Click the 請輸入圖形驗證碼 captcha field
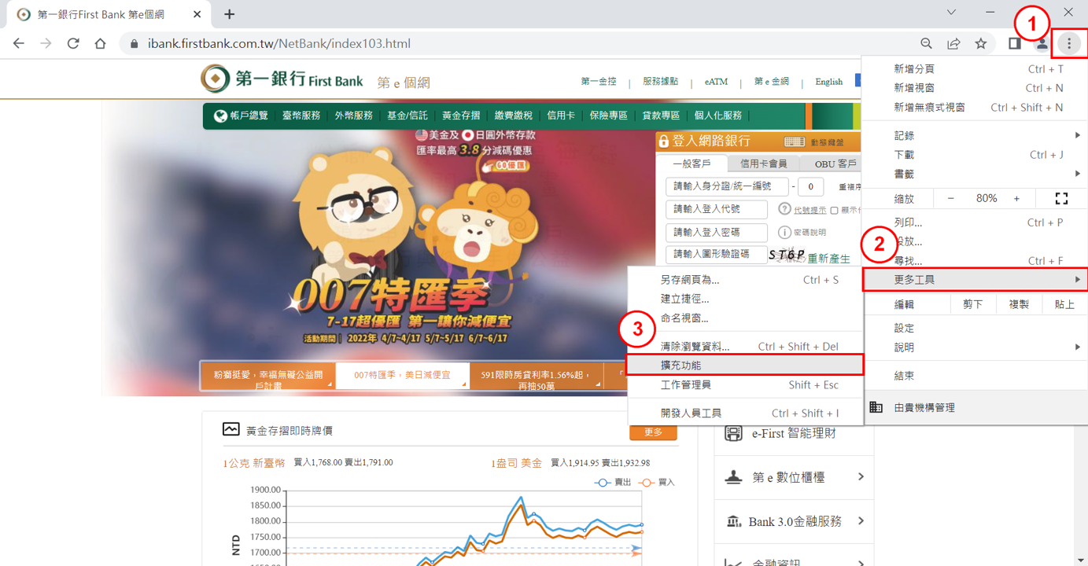The height and width of the screenshot is (566, 1088). [716, 255]
